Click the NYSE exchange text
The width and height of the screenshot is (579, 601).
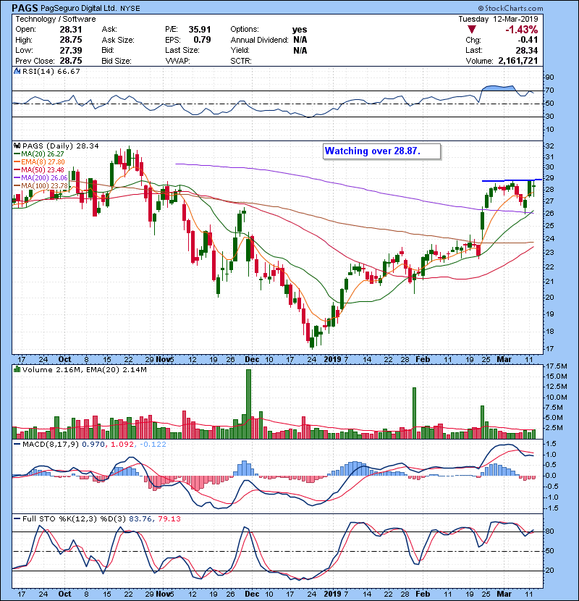130,9
